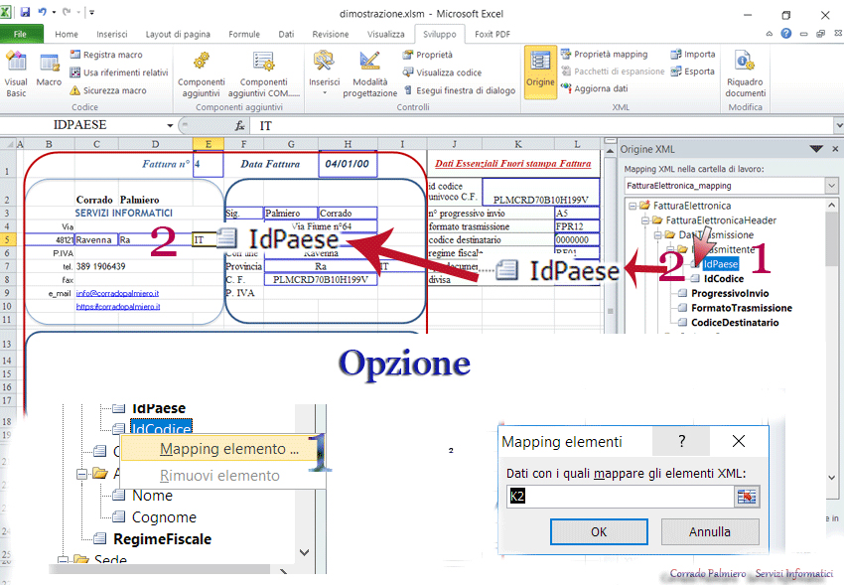Click Esporta XML
The height and width of the screenshot is (585, 844).
(x=693, y=72)
